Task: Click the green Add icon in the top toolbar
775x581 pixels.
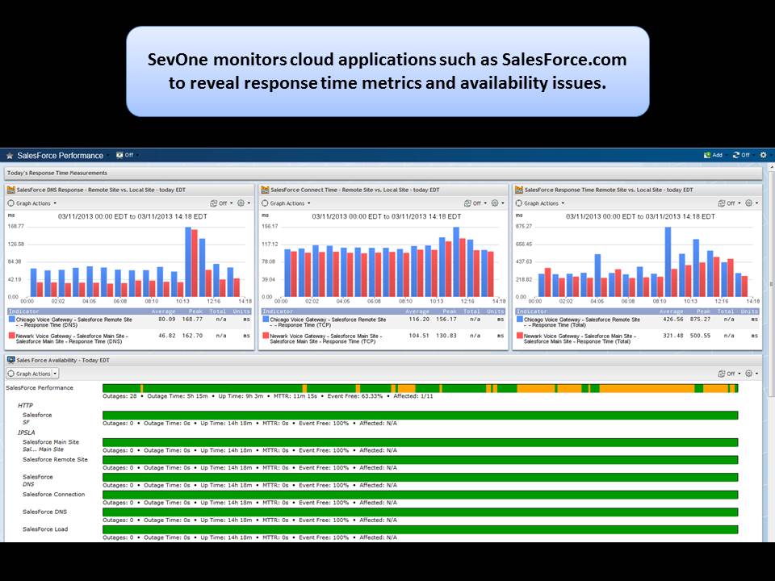Action: pyautogui.click(x=707, y=154)
